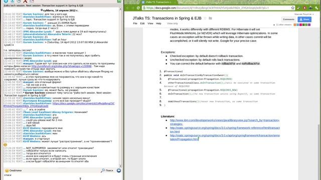Open the File menu in Google Docs
The image size is (321, 180).
pyautogui.click(x=135, y=23)
